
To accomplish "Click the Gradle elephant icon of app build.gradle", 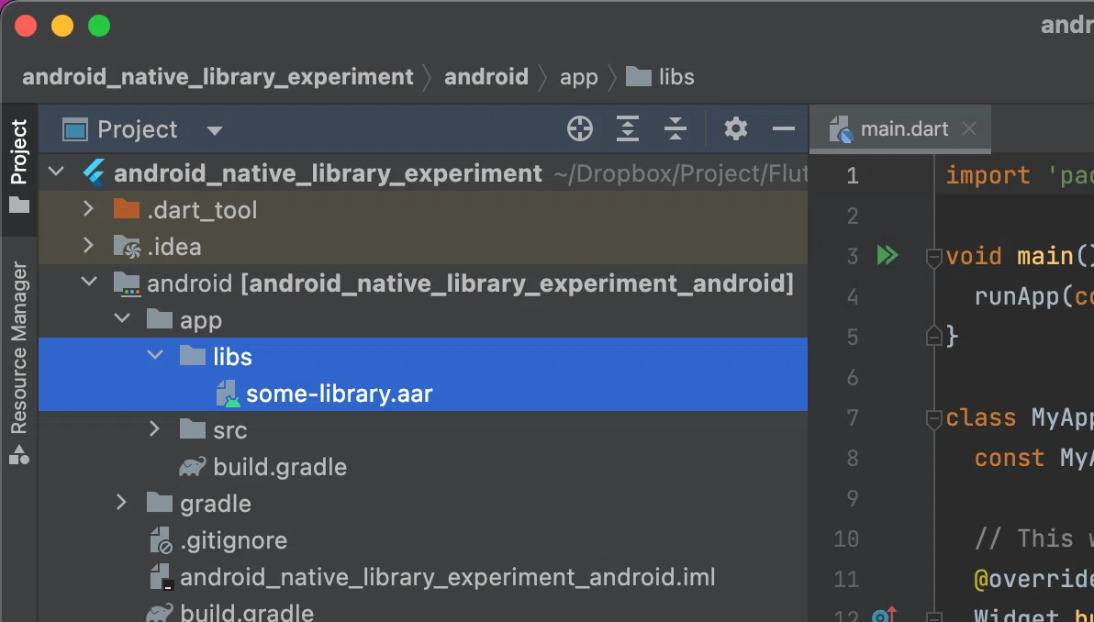I will 193,466.
